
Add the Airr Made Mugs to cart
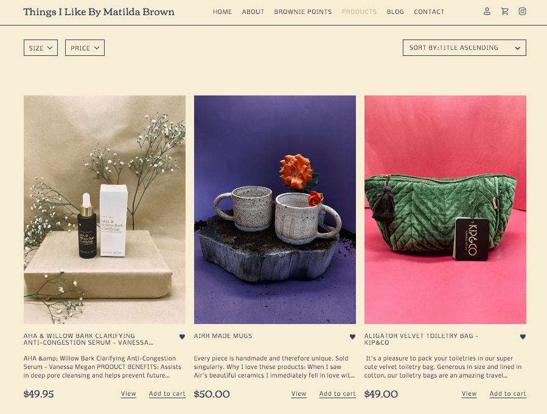tap(337, 394)
